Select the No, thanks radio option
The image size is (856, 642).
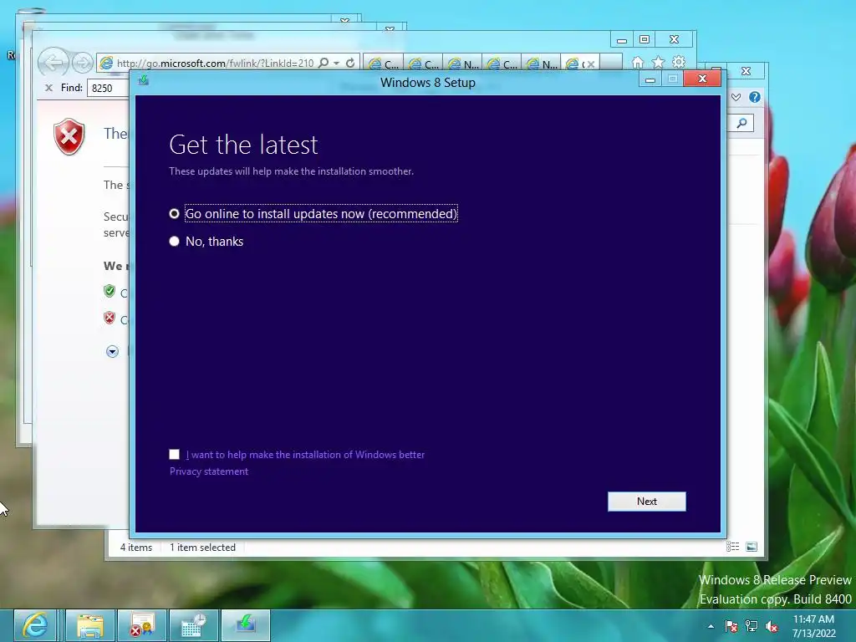click(x=174, y=242)
